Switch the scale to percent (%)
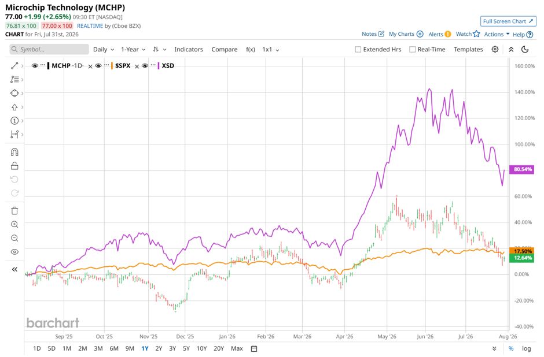This screenshot has width=544, height=357. pos(510,349)
